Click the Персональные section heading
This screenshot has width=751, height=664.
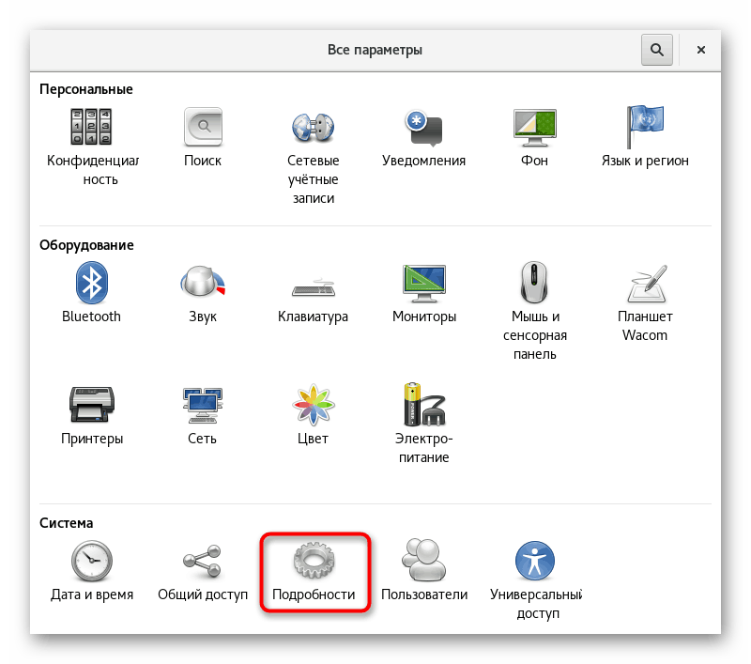tap(86, 89)
